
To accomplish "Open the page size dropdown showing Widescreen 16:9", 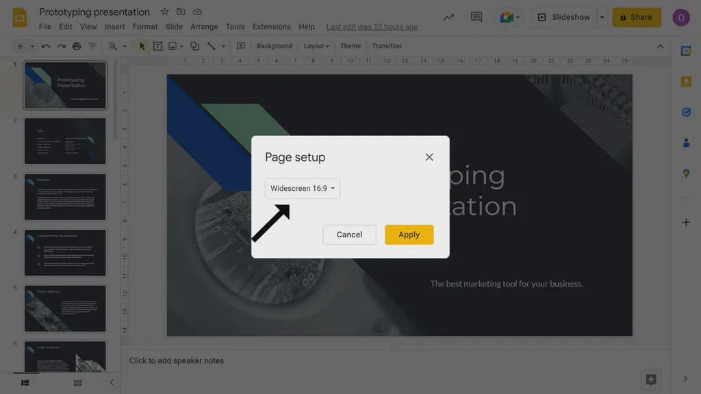I will coord(303,188).
